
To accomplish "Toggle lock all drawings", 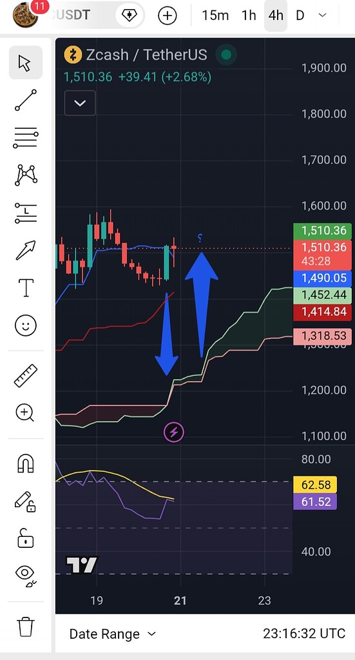I will pos(26,538).
